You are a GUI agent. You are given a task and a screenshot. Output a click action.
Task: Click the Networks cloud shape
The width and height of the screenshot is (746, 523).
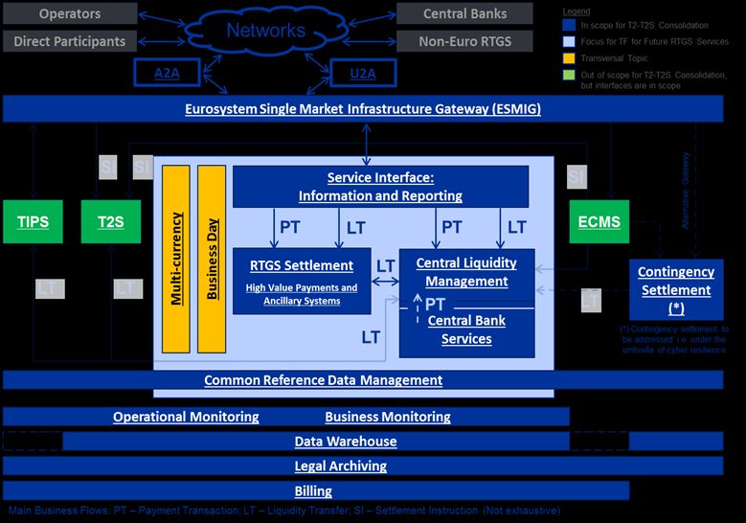pos(266,31)
